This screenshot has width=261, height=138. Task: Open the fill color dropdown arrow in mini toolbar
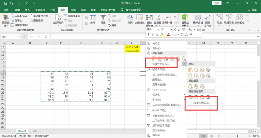coord(165,34)
